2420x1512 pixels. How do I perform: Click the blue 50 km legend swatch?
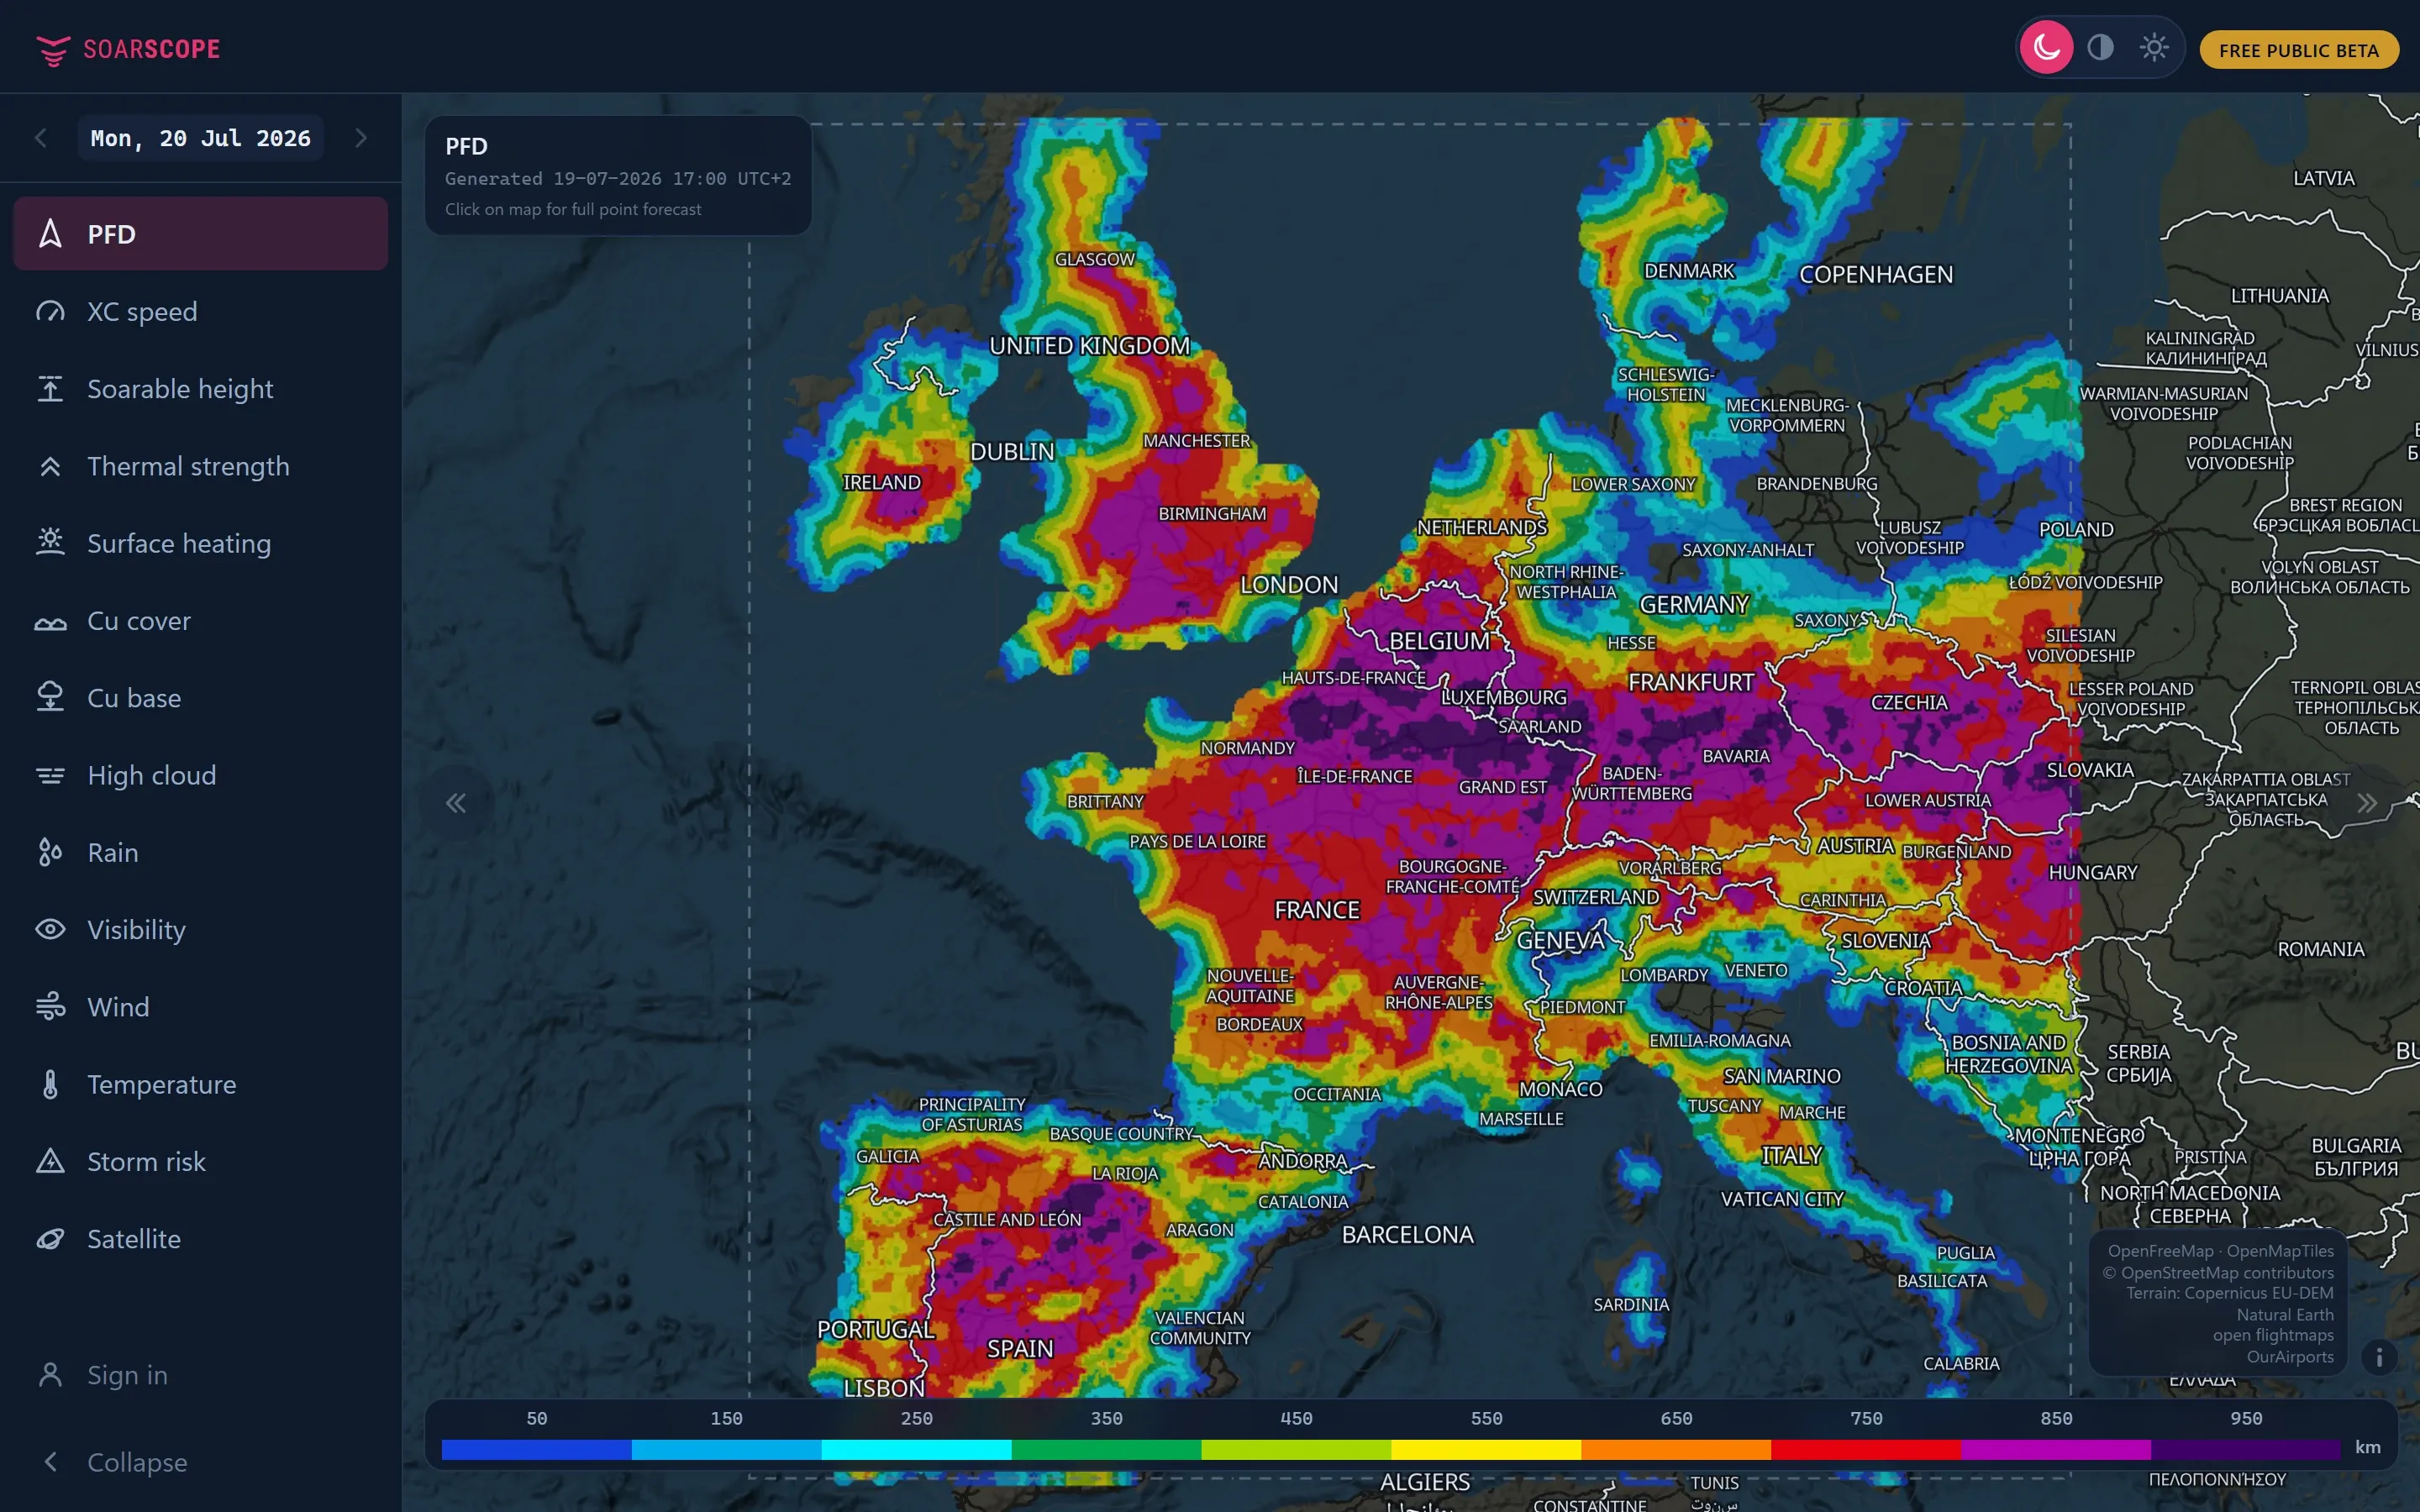point(536,1449)
